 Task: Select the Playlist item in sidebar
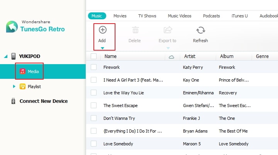point(34,87)
